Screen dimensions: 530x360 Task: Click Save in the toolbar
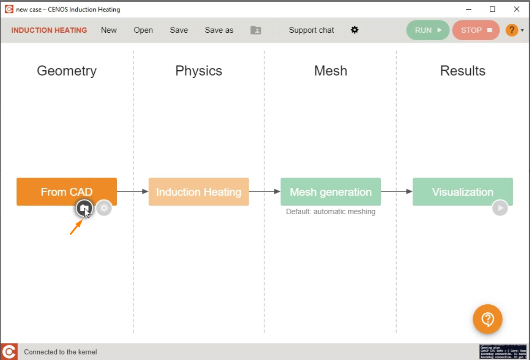[x=179, y=30]
